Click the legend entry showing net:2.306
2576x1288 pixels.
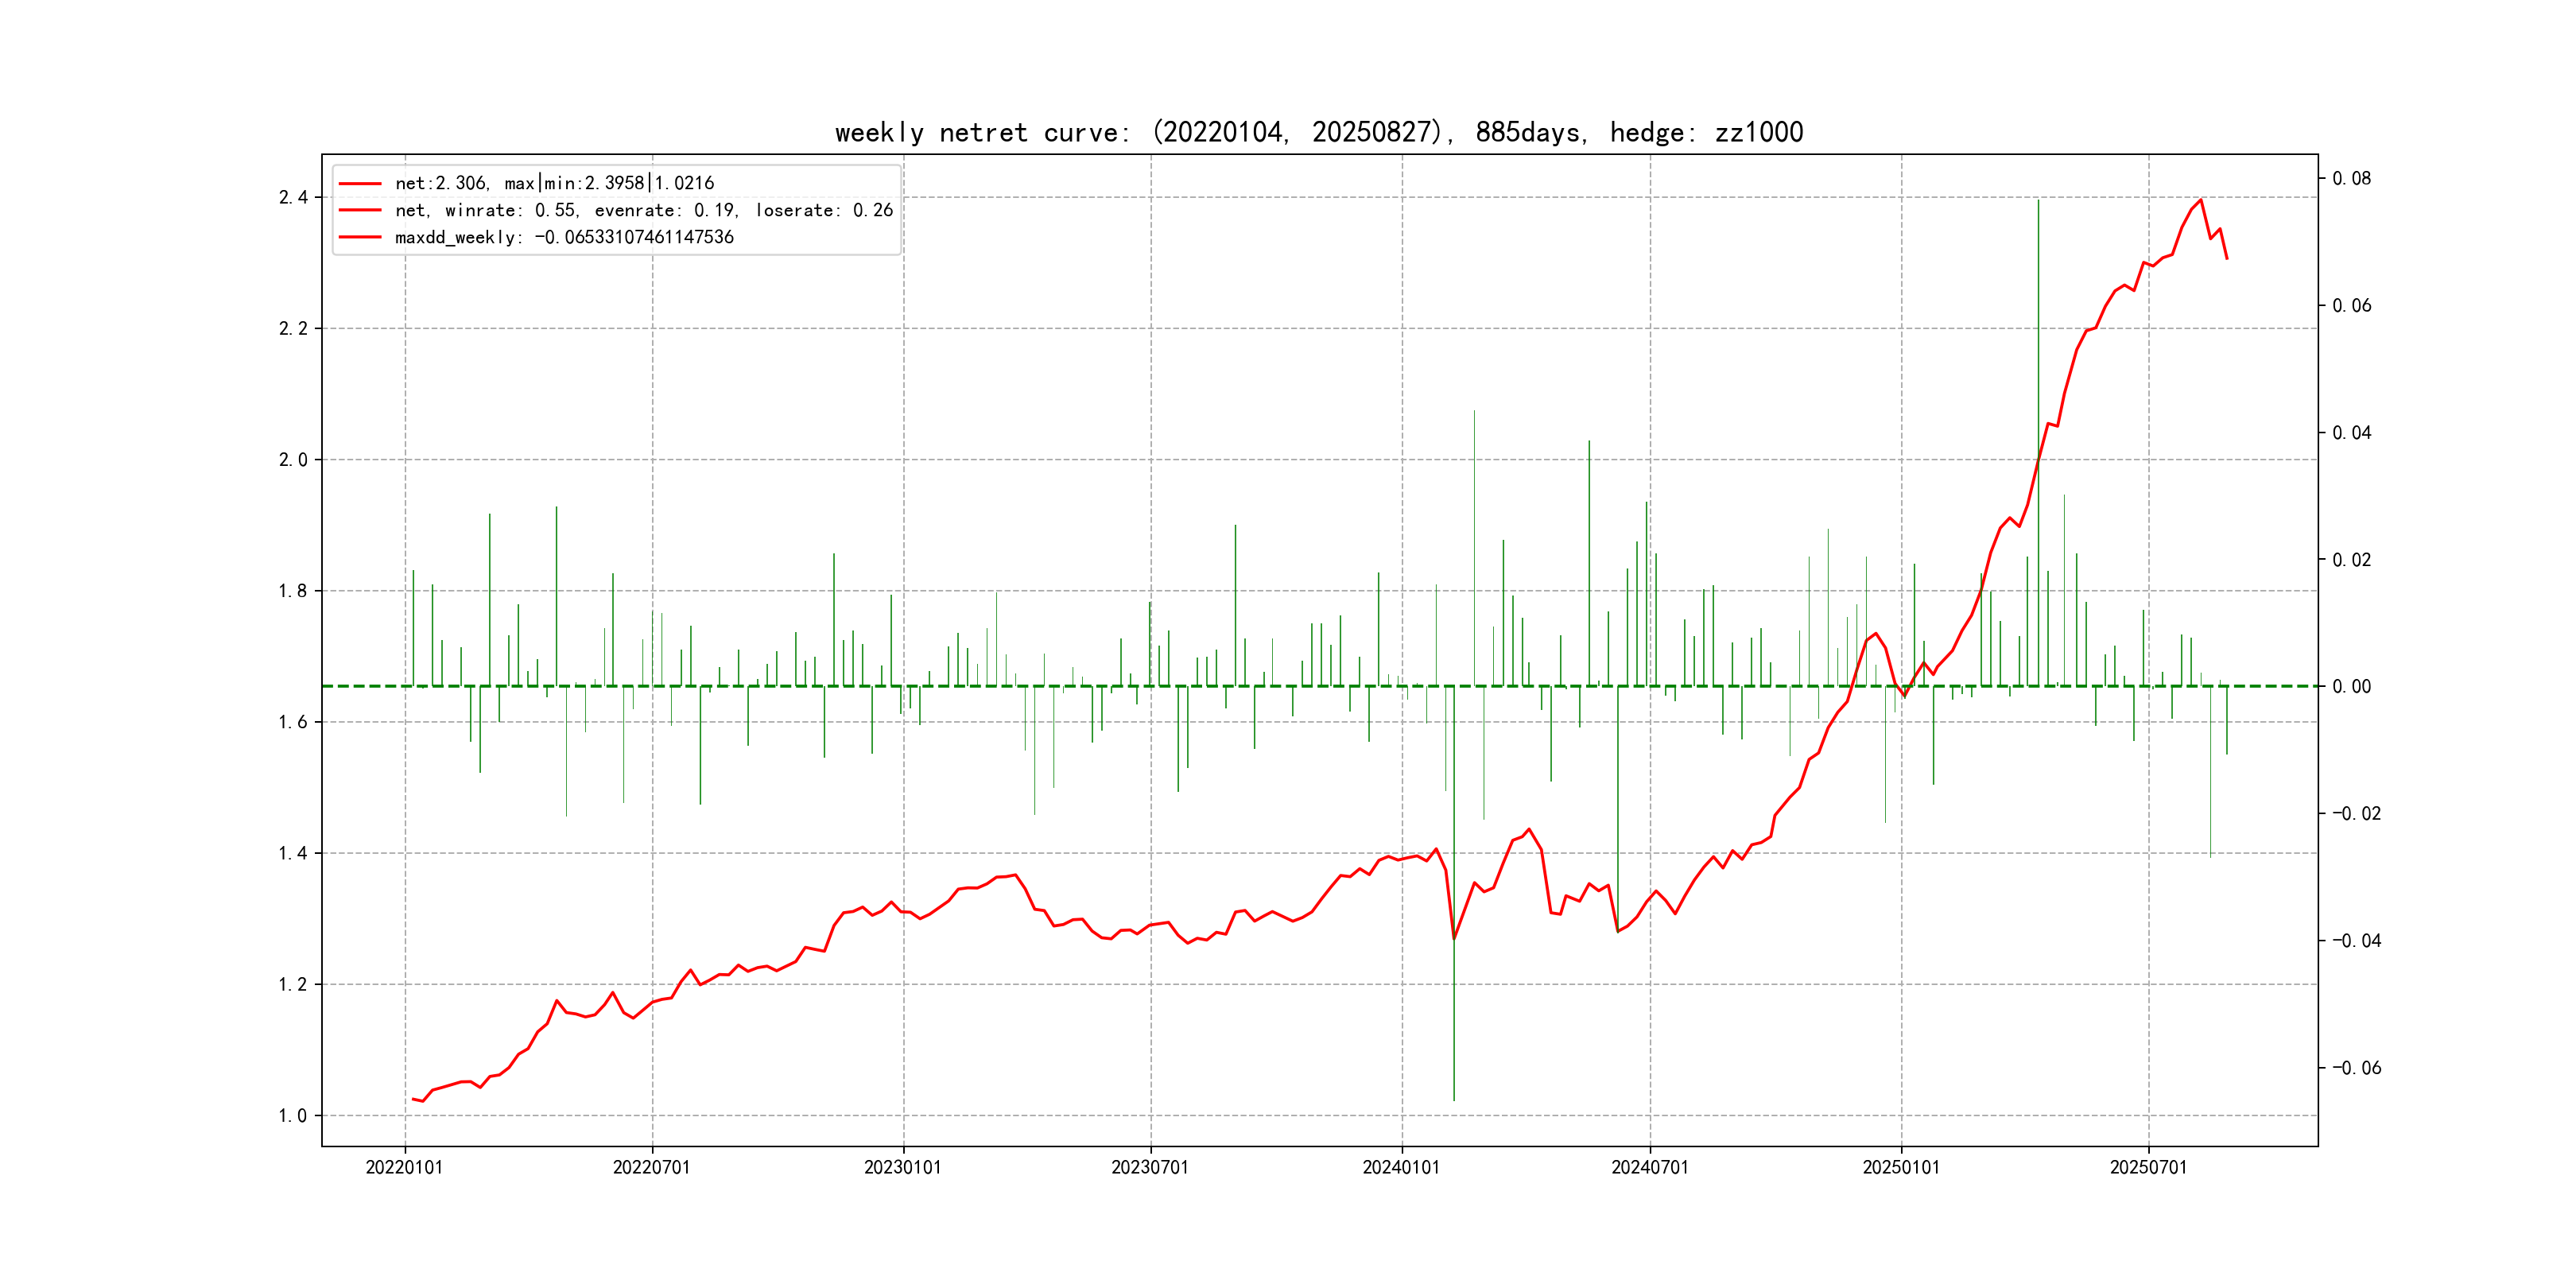(554, 183)
